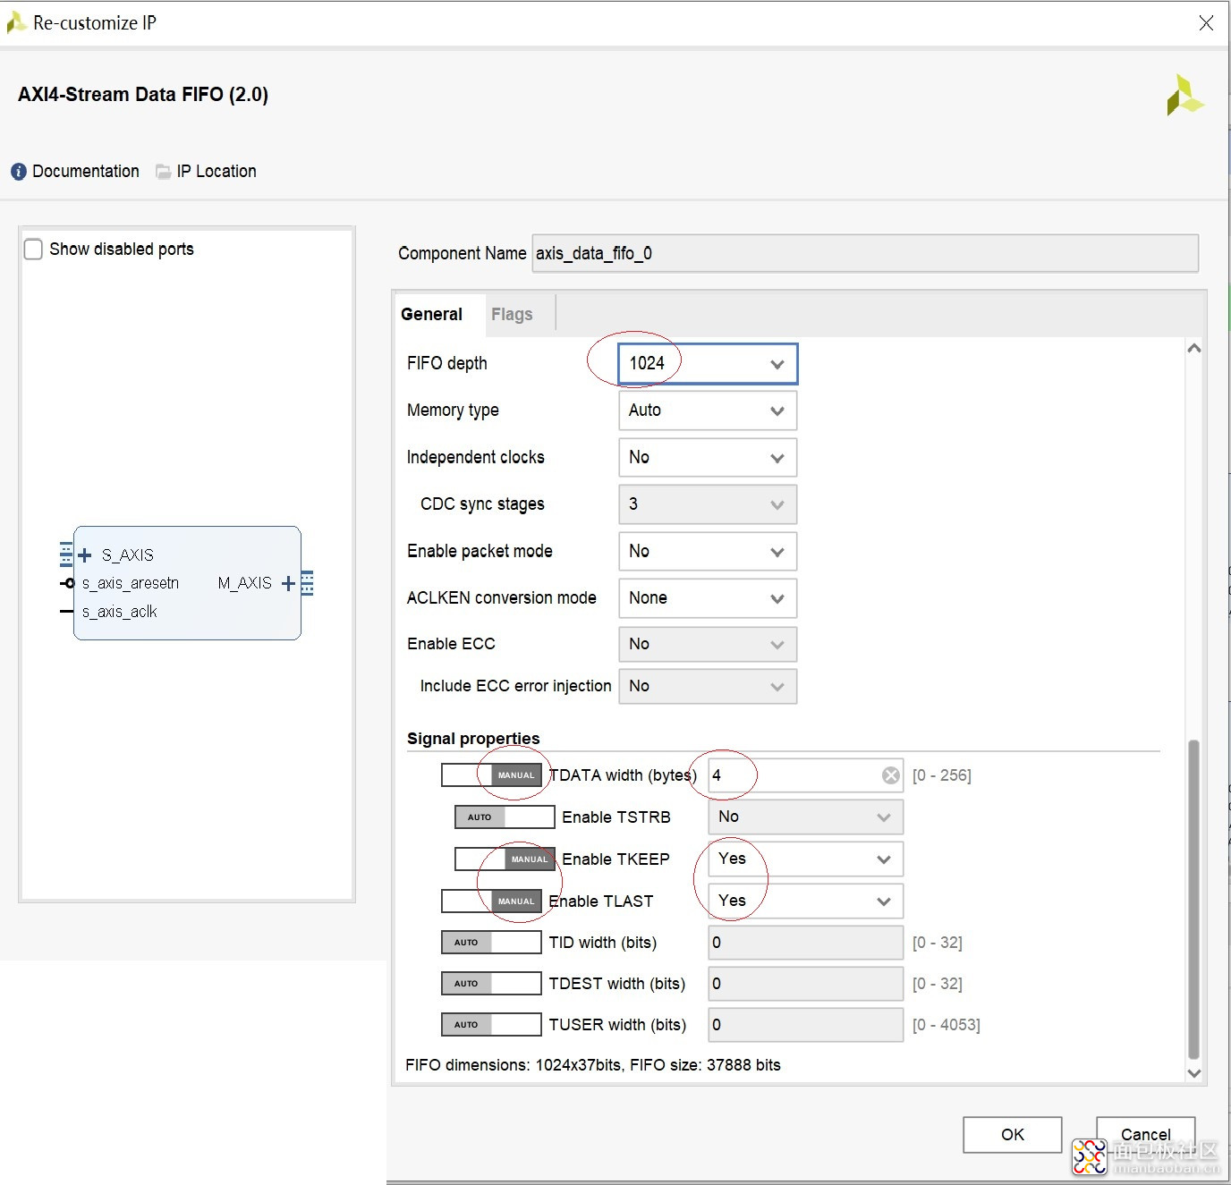This screenshot has width=1231, height=1185.
Task: Click the OK button
Action: tap(1013, 1135)
